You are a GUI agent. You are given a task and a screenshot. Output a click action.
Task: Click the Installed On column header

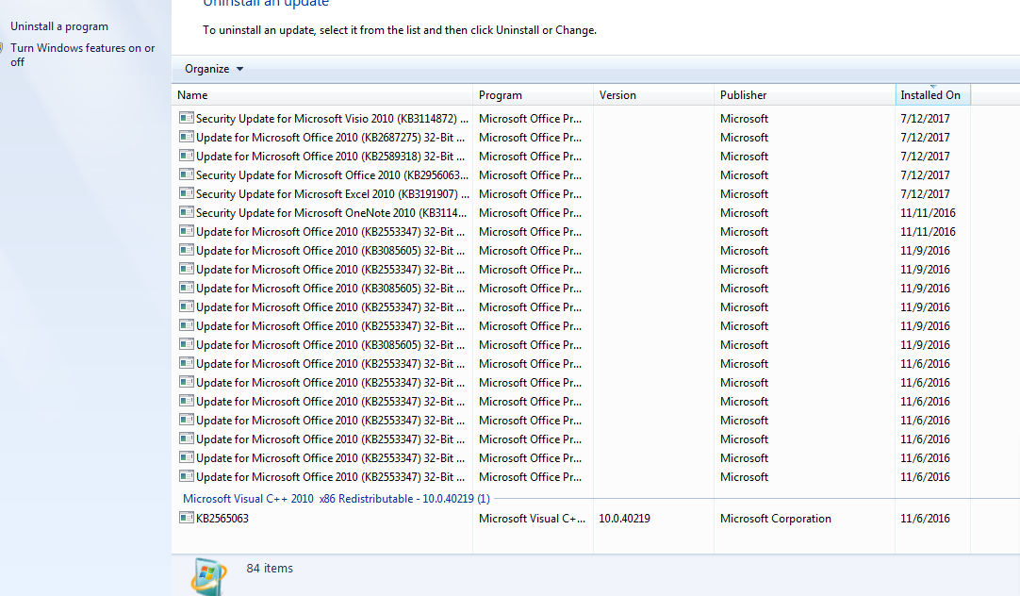pos(933,95)
